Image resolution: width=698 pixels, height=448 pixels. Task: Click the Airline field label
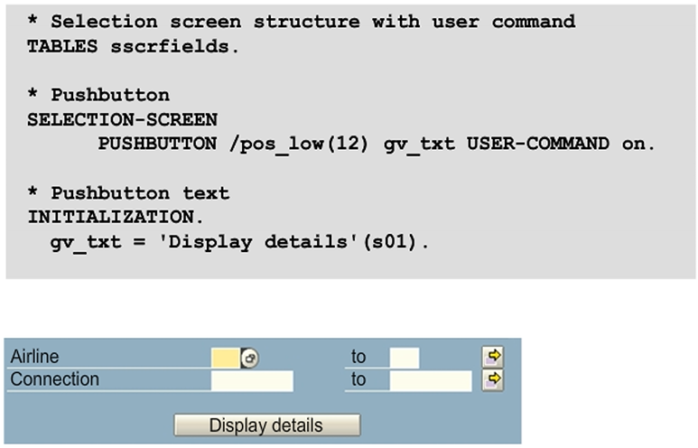pos(34,358)
